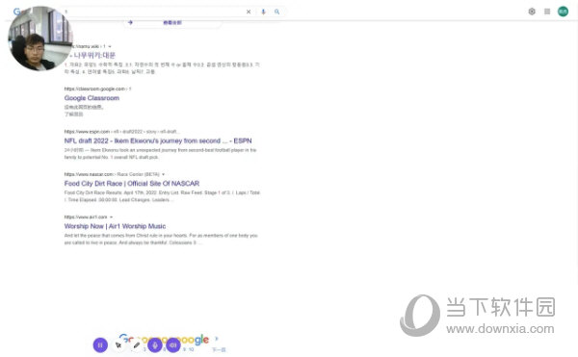Select the pencil drawing tool in recorder bar

pos(137,345)
